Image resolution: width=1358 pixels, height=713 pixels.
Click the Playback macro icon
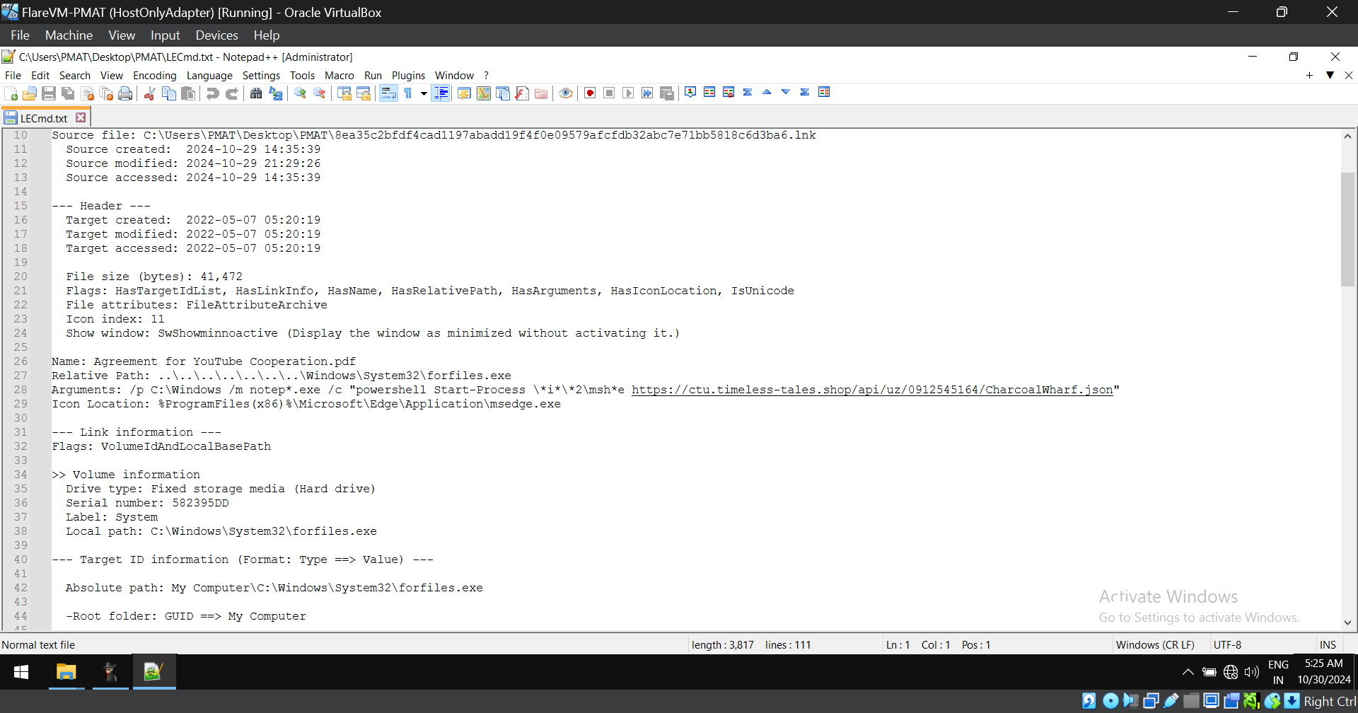(628, 93)
